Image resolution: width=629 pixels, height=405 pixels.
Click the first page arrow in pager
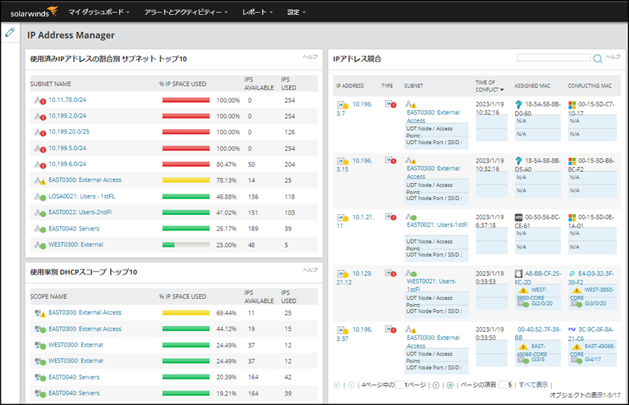point(337,385)
